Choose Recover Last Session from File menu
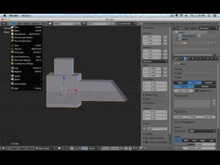220x165 pixels. point(26,38)
